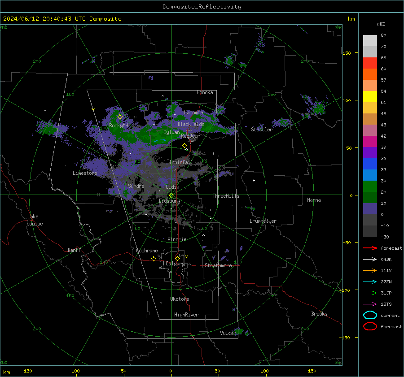Click the ThreeHills map label
The width and height of the screenshot is (404, 377).
pos(226,196)
